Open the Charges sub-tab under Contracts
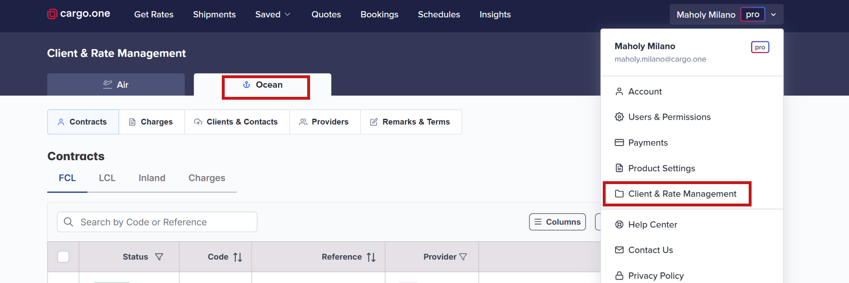The image size is (849, 283). [x=207, y=178]
